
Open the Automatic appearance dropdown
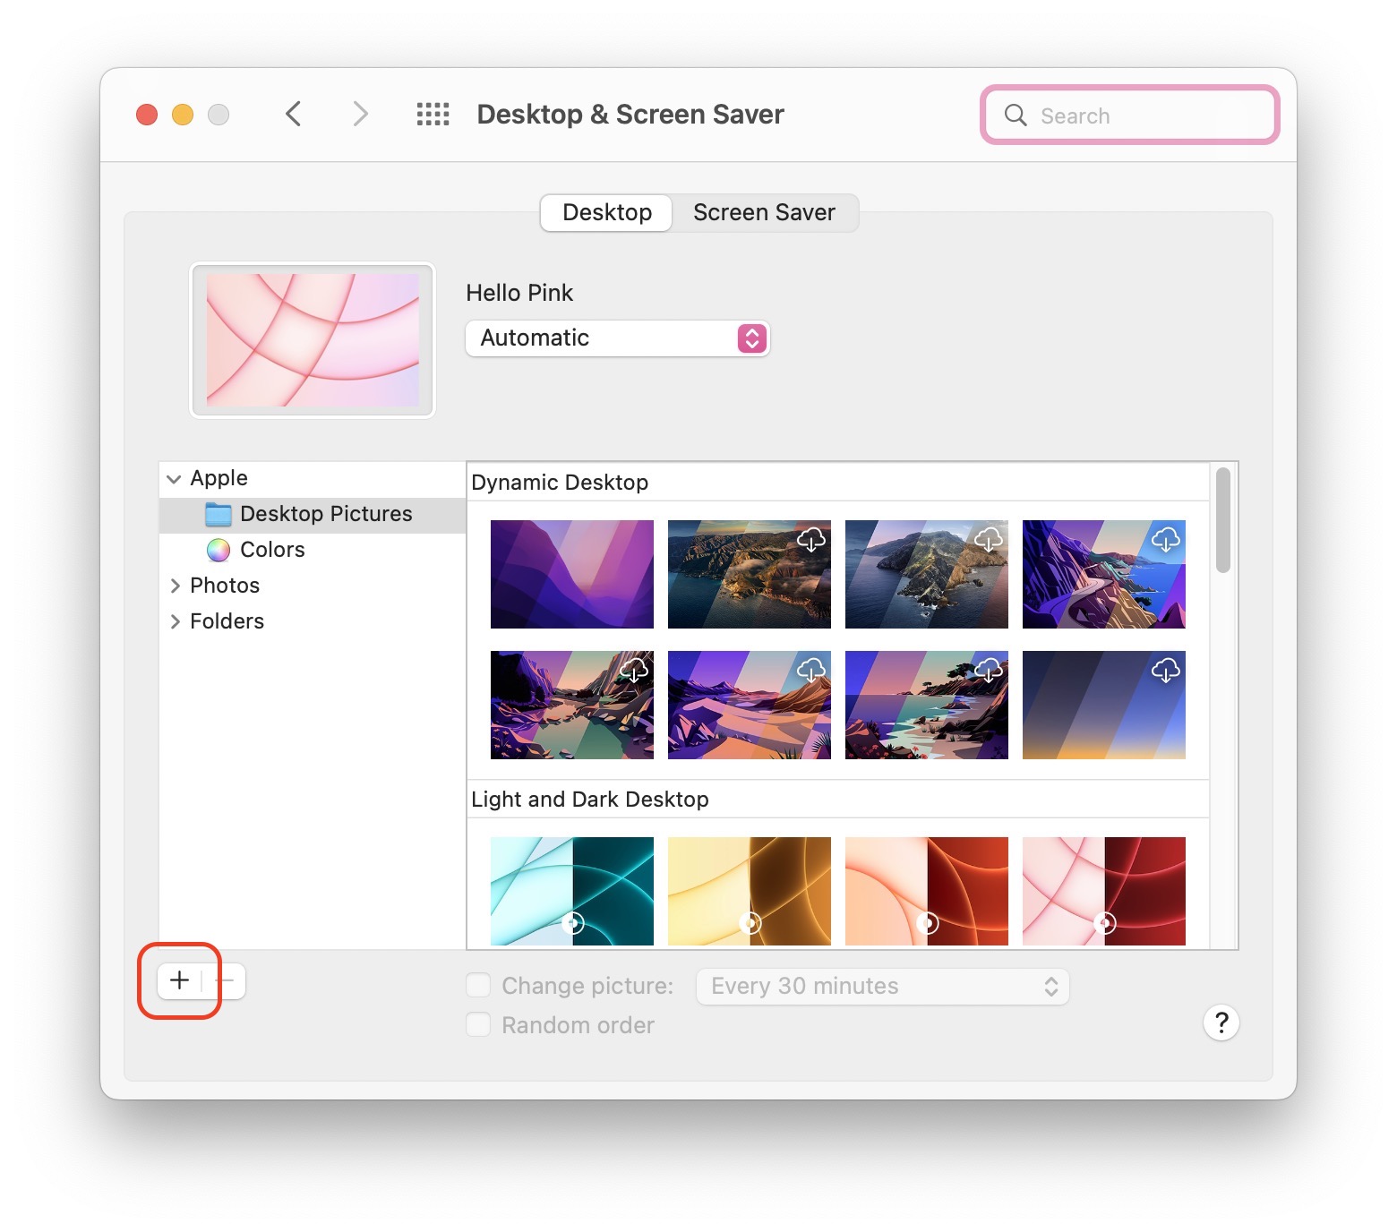pos(617,338)
